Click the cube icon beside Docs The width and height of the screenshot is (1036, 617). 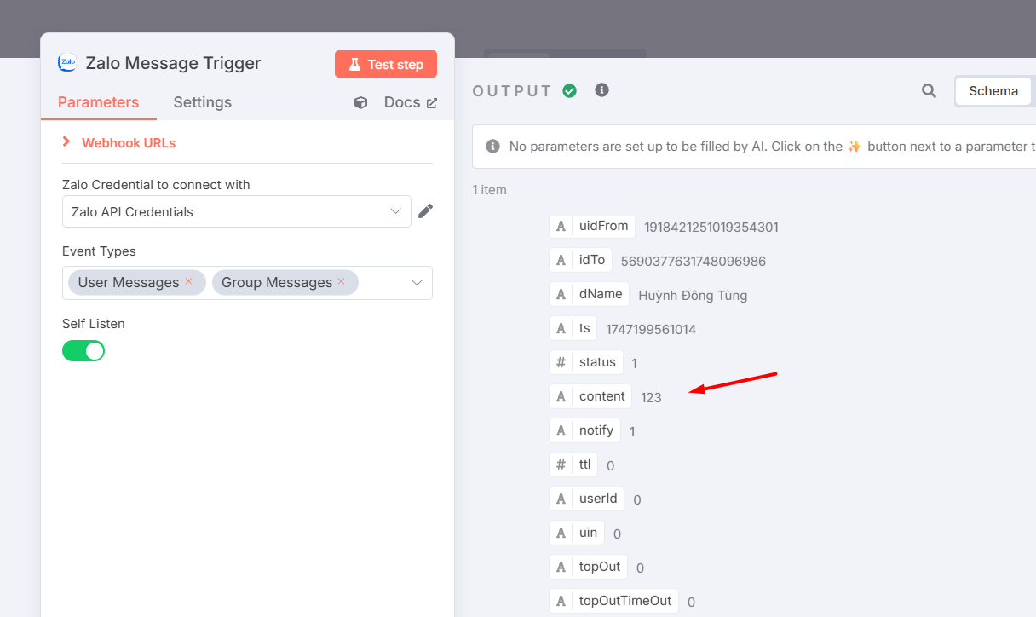pyautogui.click(x=361, y=102)
